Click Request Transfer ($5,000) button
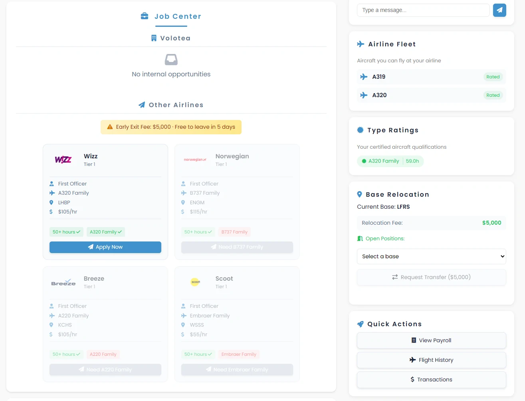The image size is (525, 401). pyautogui.click(x=432, y=277)
